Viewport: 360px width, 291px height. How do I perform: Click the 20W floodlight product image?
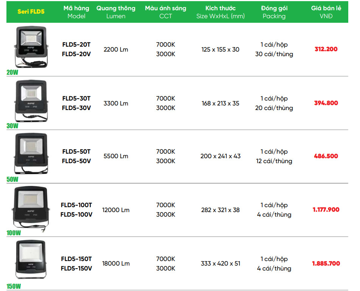click(31, 47)
